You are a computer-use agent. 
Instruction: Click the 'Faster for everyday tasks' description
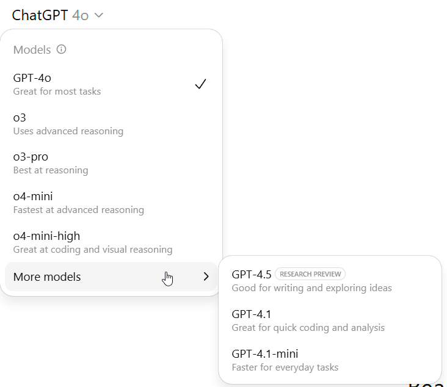(x=285, y=367)
